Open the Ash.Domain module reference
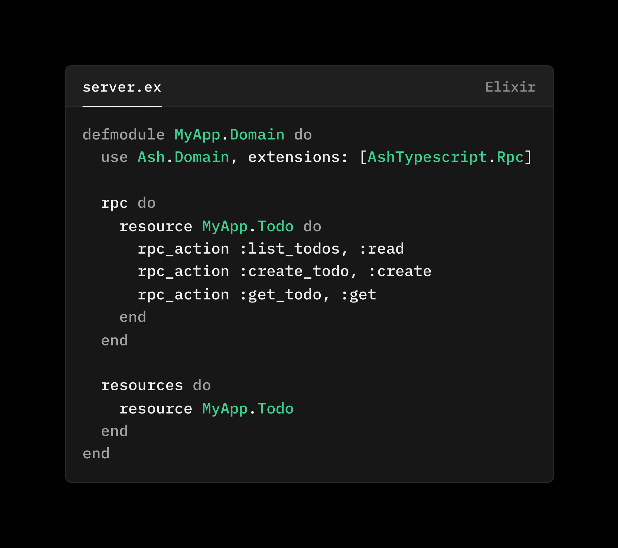Viewport: 618px width, 548px height. (183, 157)
